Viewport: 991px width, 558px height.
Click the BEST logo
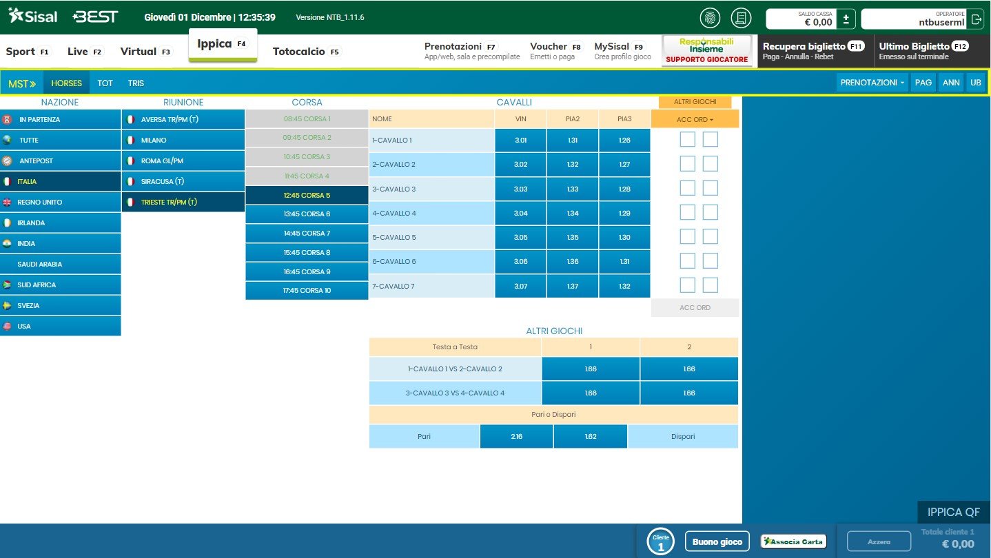pos(96,17)
